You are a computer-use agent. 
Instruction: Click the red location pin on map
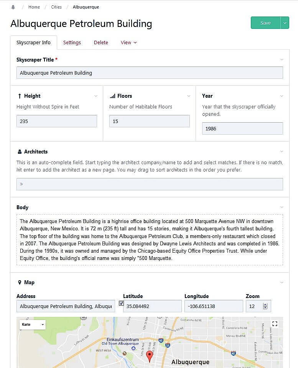[150, 356]
